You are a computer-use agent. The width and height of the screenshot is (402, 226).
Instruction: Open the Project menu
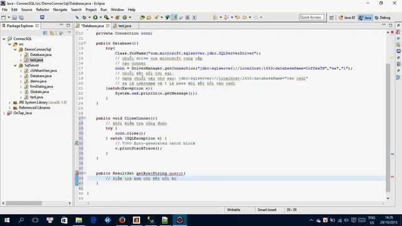click(x=90, y=10)
